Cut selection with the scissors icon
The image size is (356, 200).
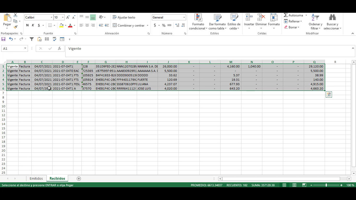coord(15,15)
